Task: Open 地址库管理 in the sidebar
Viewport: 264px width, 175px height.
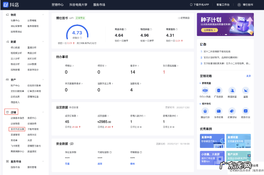Action: coord(16,26)
